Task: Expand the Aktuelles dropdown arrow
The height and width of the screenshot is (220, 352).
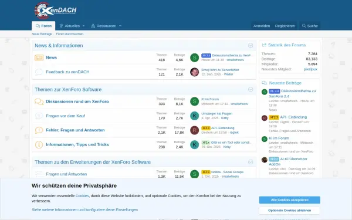Action: coord(84,26)
